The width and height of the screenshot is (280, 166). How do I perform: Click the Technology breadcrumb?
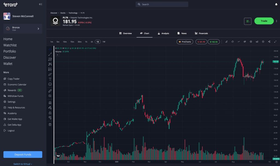pyautogui.click(x=73, y=13)
